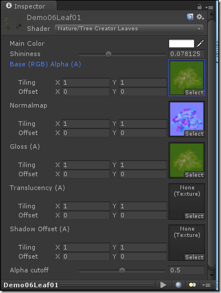221x293 pixels.
Task: Open the material help reference icon
Action: 190,17
